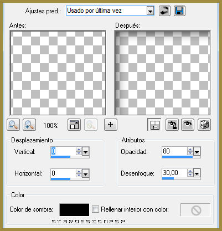This screenshot has width=222, height=231.
Task: Toggle the auto proof lock-eye button
Action: coord(172,125)
